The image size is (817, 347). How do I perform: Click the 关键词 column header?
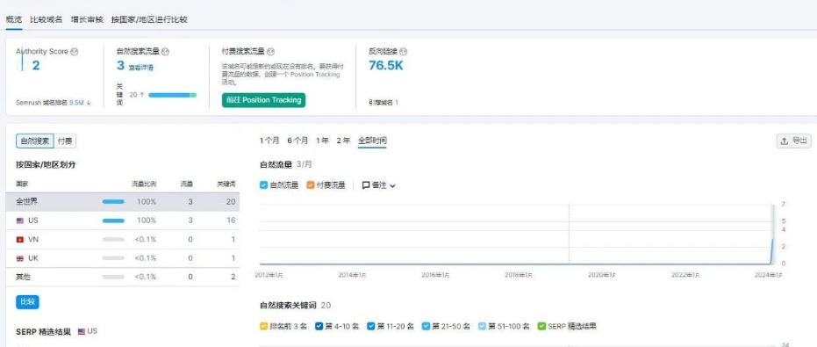coord(226,184)
